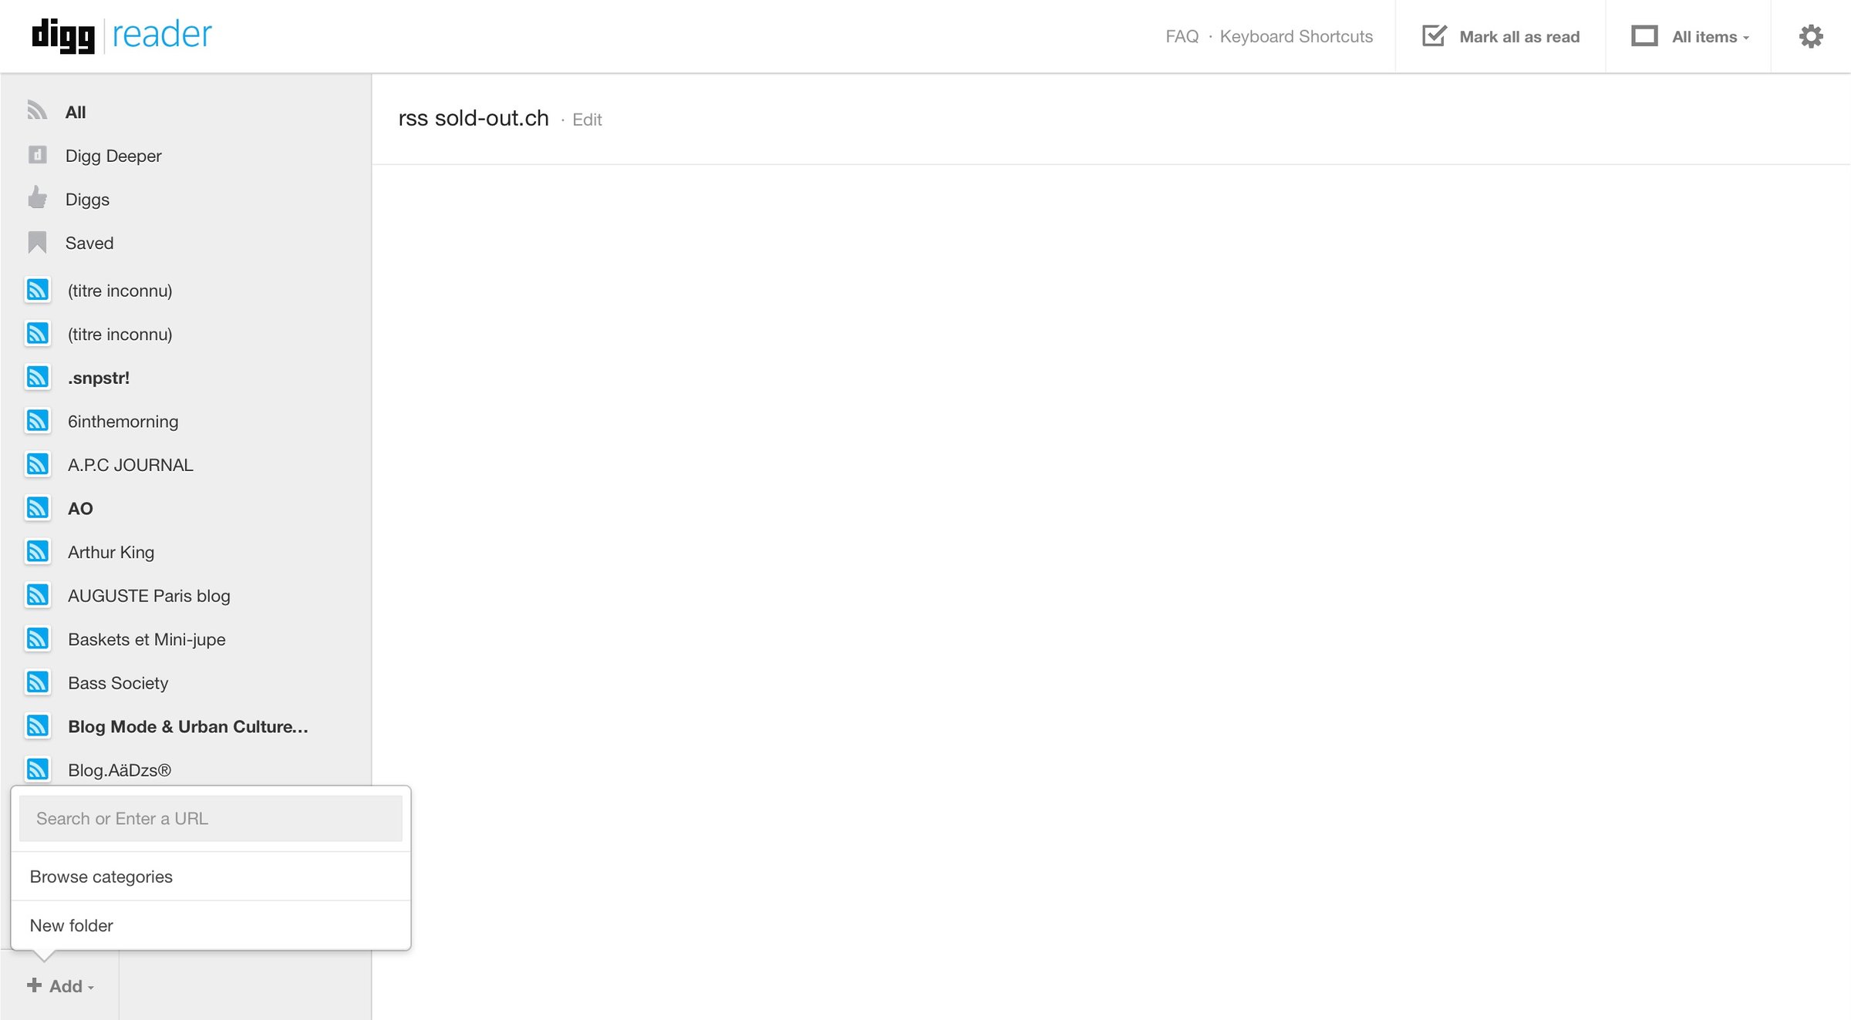Screen dimensions: 1851x1020
Task: Focus the Search or Enter a URL field
Action: point(211,819)
